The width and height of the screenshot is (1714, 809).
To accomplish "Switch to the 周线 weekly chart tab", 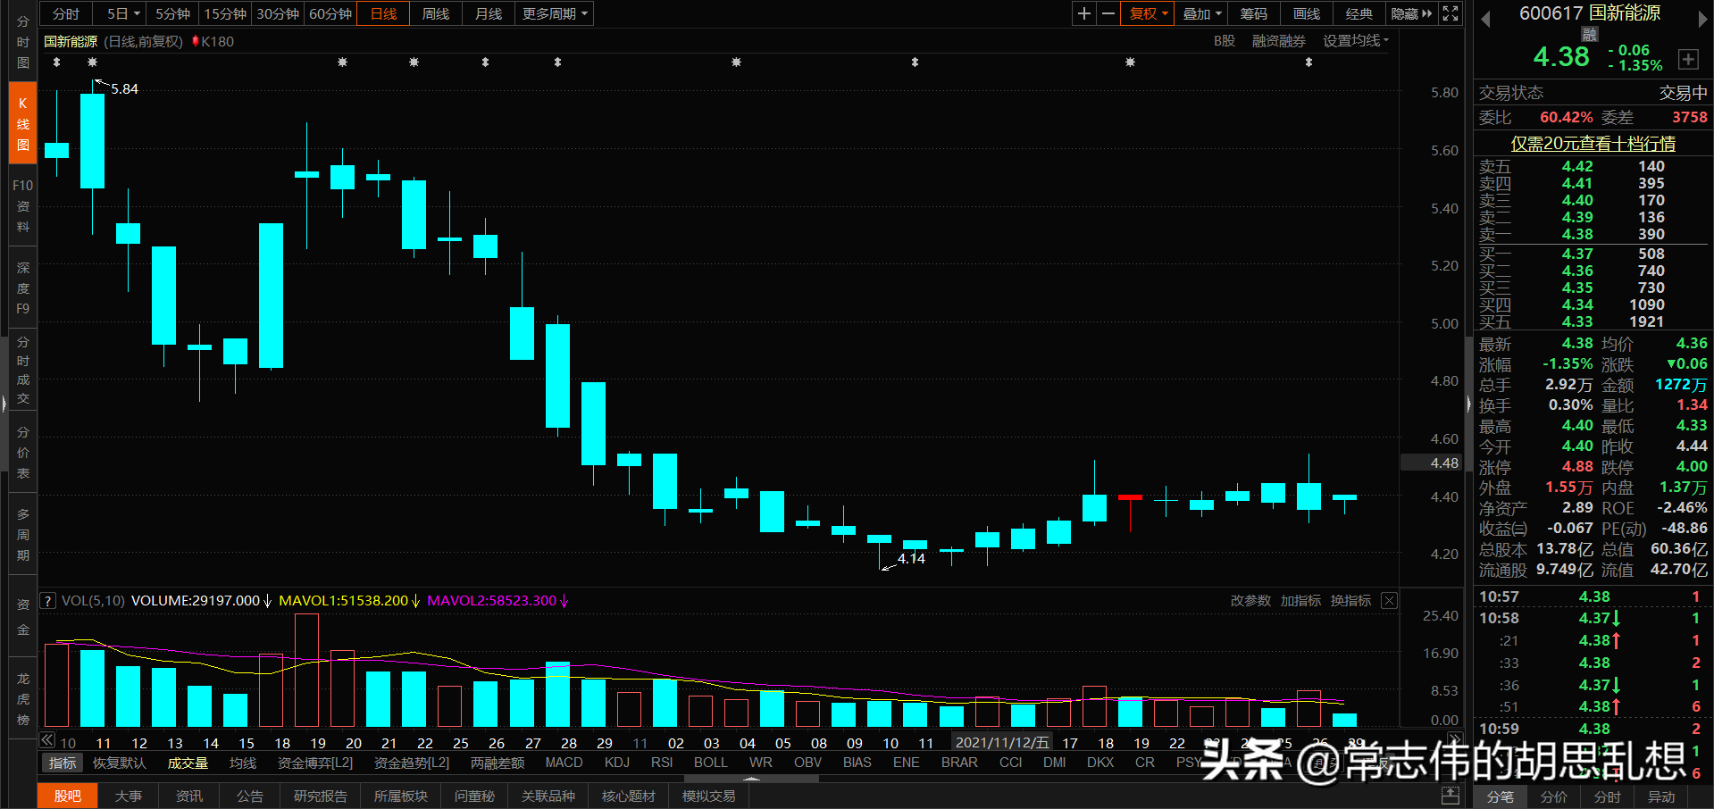I will (435, 13).
